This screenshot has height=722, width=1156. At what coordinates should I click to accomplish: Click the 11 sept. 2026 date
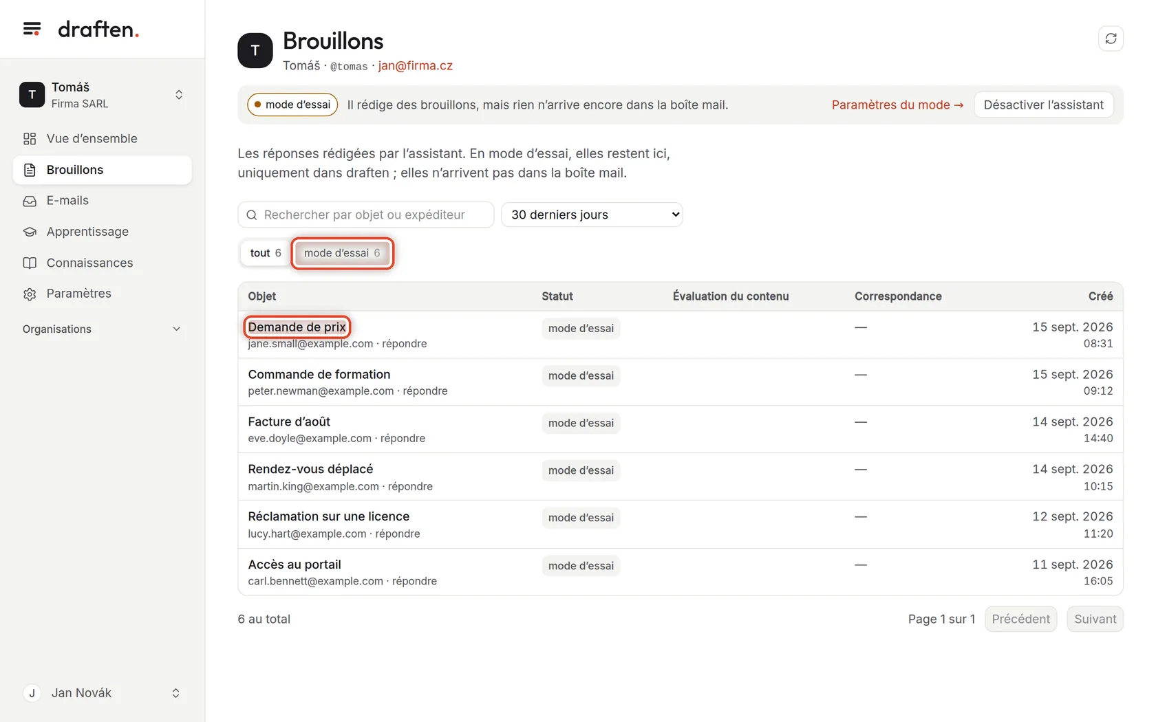pos(1072,565)
